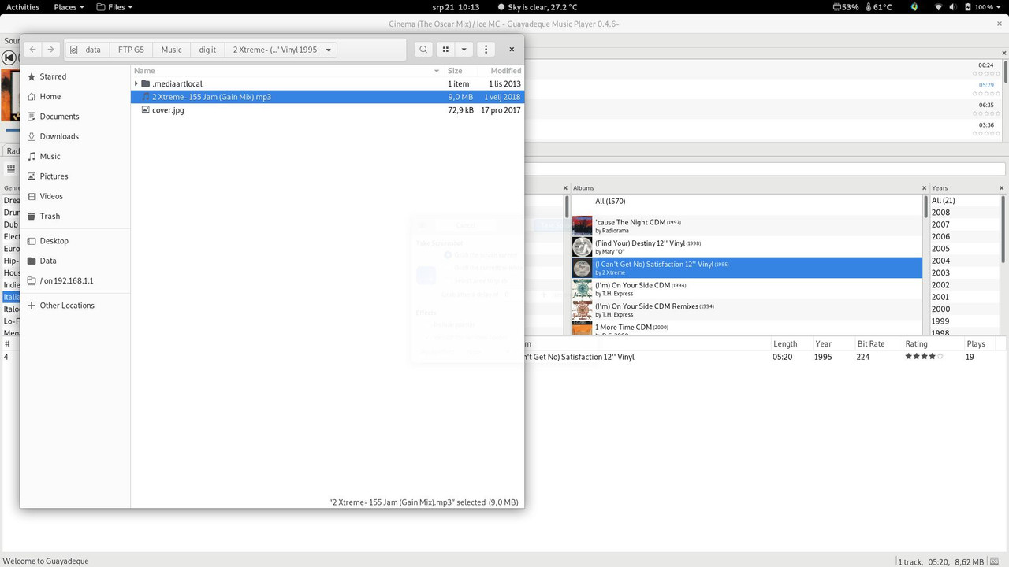Sort tracks by Length column
1009x567 pixels.
coord(791,344)
